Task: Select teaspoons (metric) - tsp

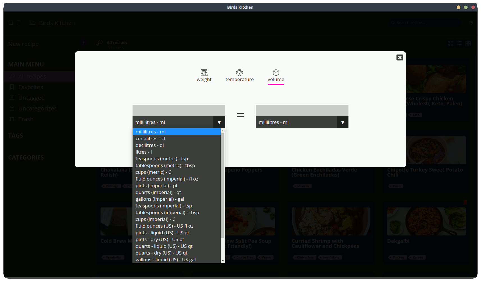Action: point(177,159)
